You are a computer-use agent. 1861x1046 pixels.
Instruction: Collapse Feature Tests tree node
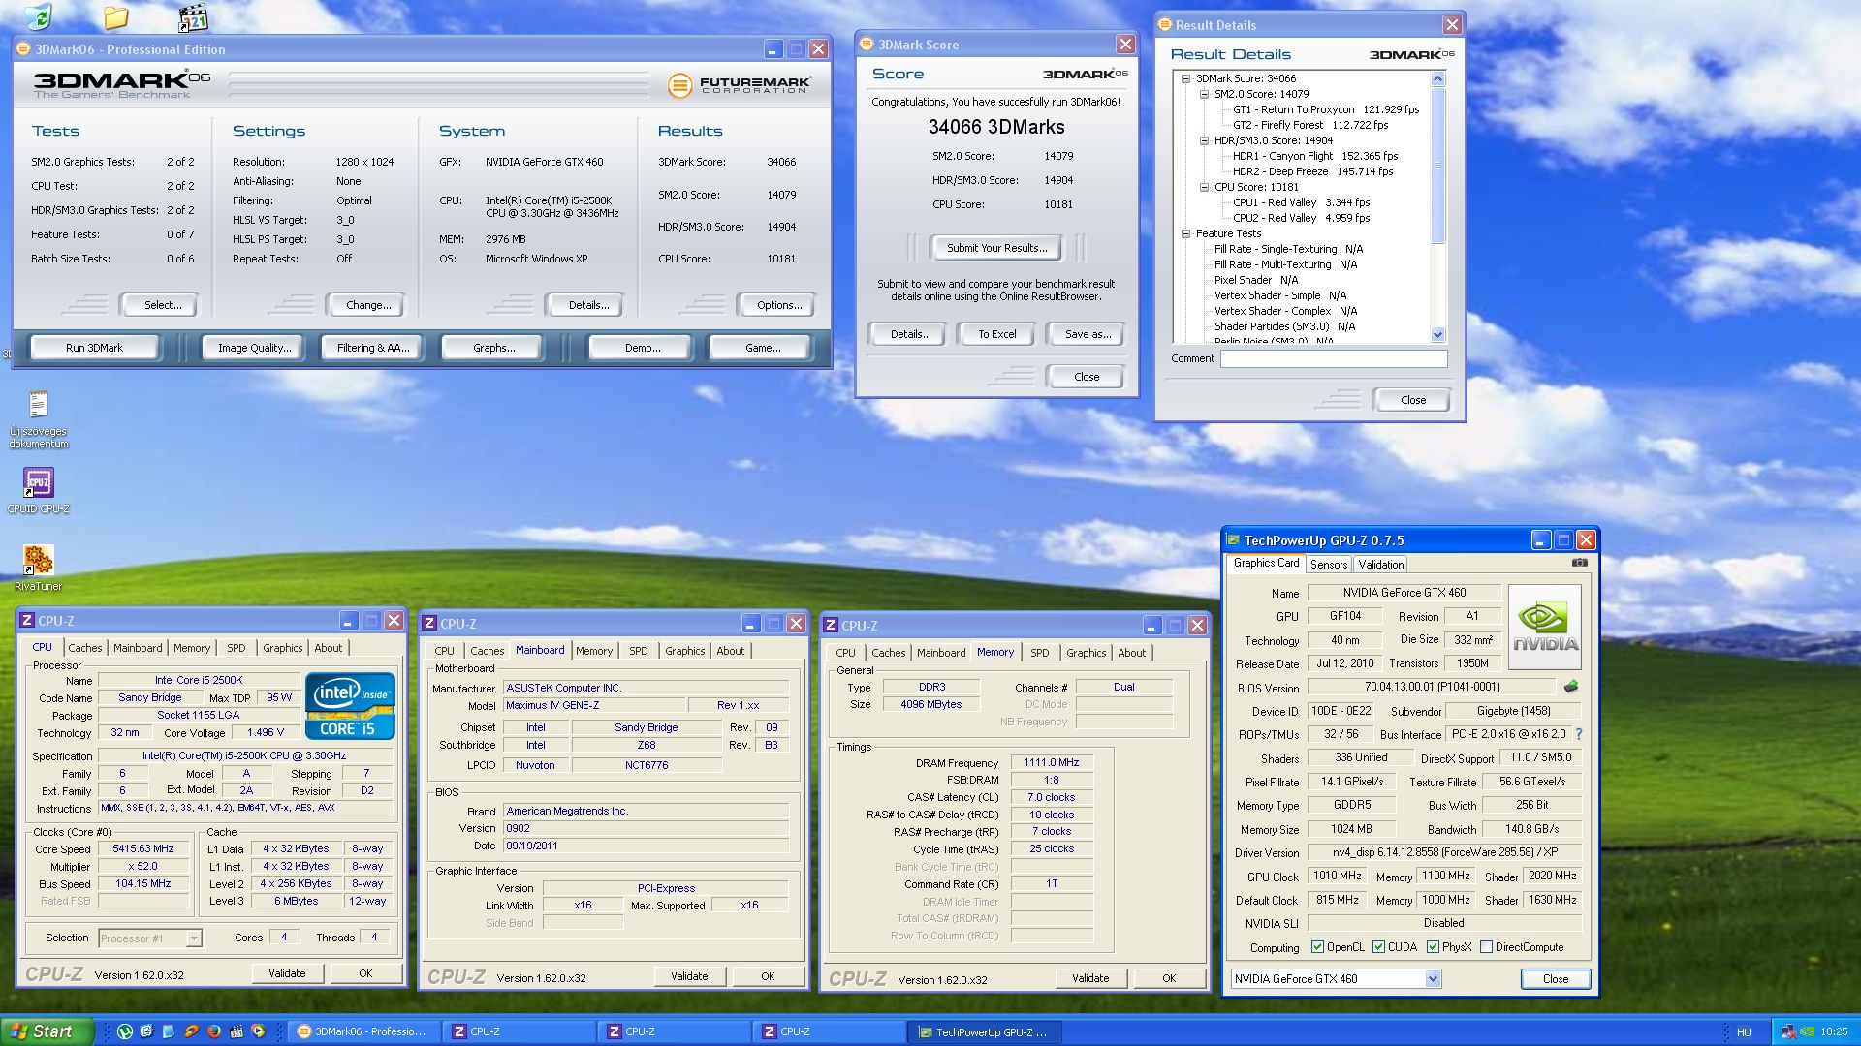pyautogui.click(x=1185, y=233)
